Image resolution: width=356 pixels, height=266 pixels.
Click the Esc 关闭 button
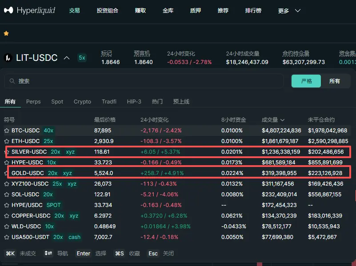coord(160,253)
